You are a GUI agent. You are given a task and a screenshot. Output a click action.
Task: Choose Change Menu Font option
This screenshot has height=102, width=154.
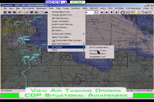pos(67,12)
